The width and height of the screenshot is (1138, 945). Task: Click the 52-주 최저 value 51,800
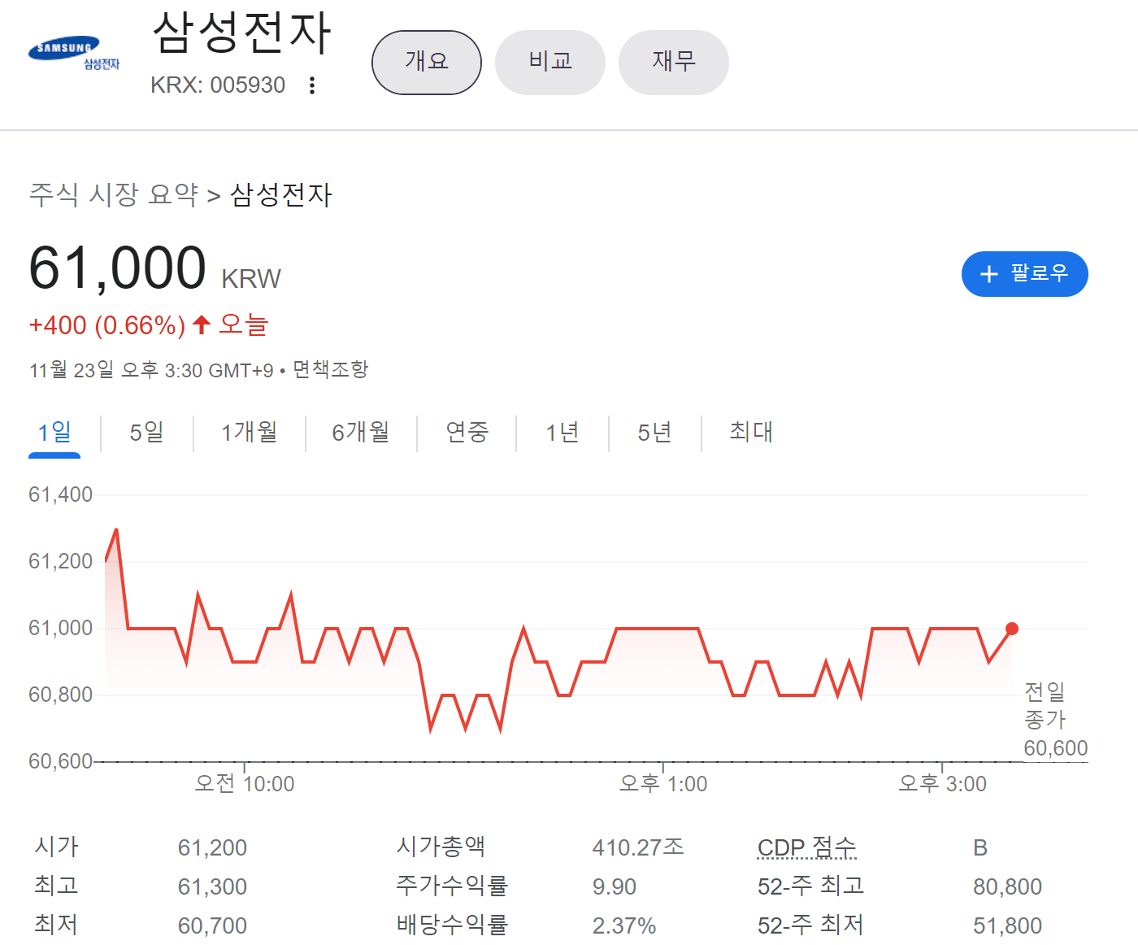1007,925
